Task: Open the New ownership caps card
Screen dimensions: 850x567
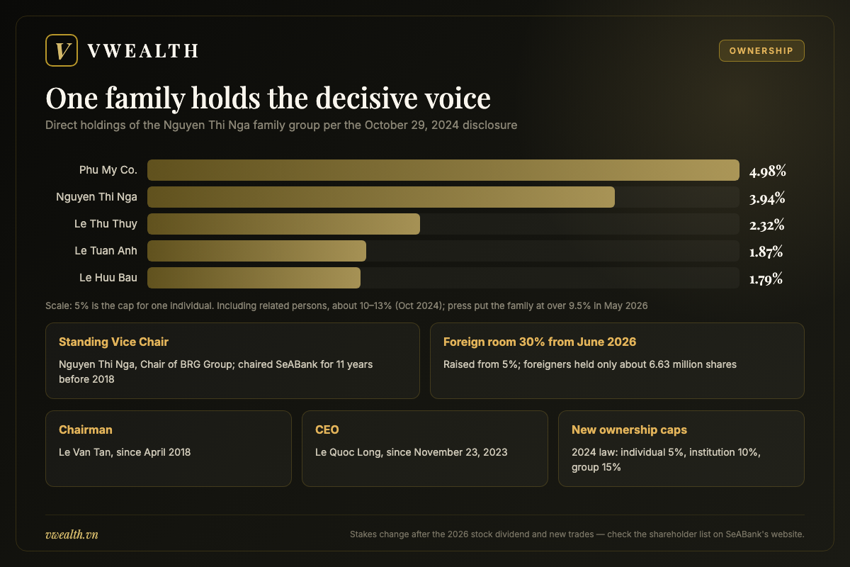Action: pos(681,449)
